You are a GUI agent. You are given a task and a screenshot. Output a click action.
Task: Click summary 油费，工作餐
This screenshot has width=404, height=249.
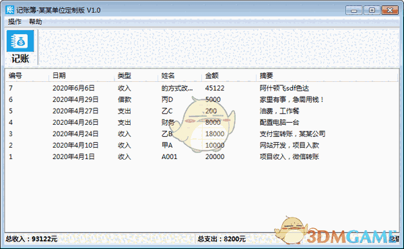click(279, 111)
